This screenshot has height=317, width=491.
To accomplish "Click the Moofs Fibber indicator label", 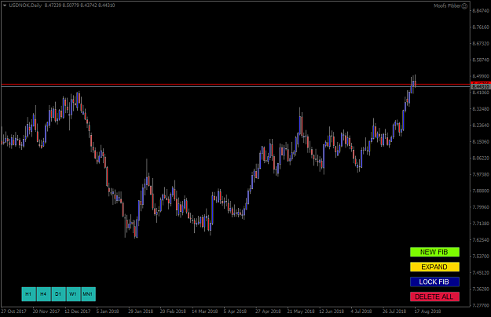I will [447, 6].
